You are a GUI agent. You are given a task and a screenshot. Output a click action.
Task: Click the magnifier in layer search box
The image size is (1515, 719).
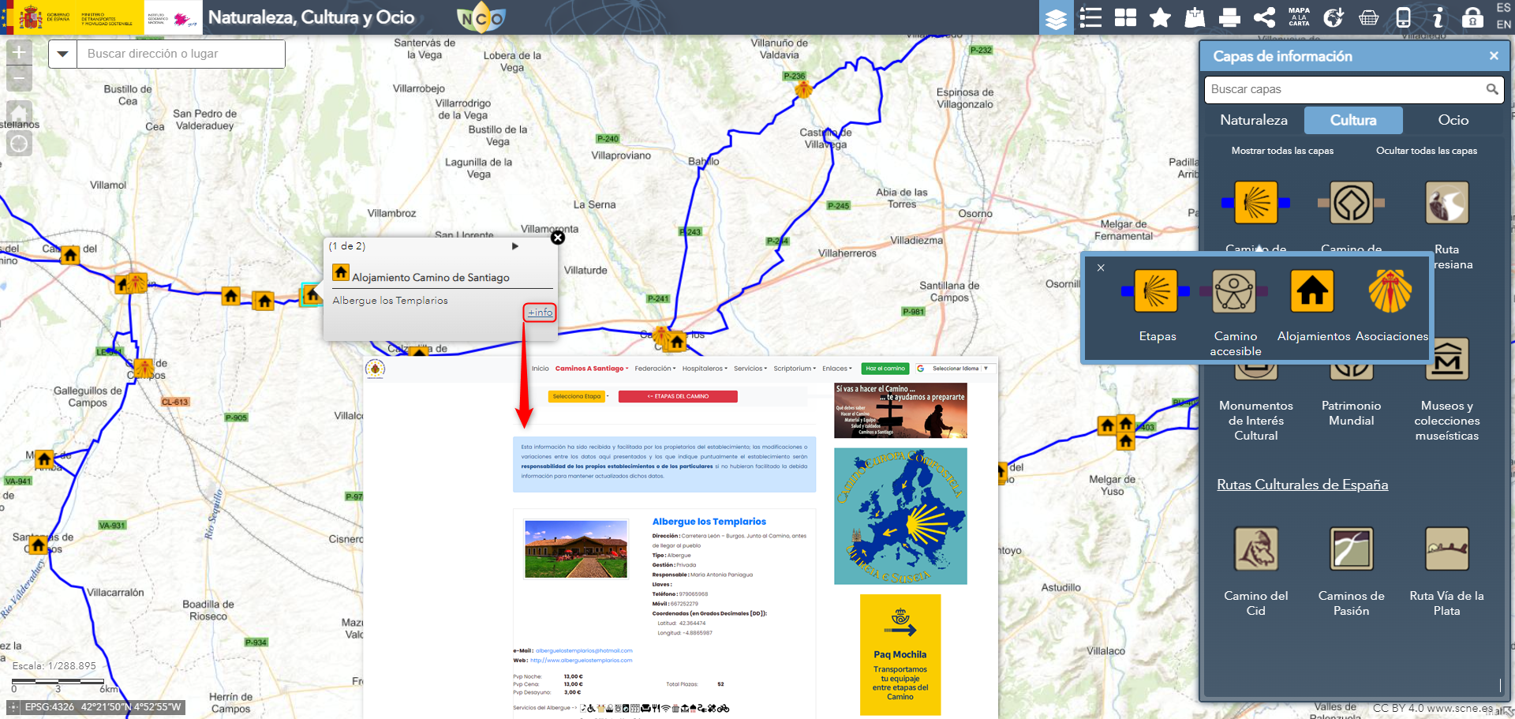coord(1492,89)
